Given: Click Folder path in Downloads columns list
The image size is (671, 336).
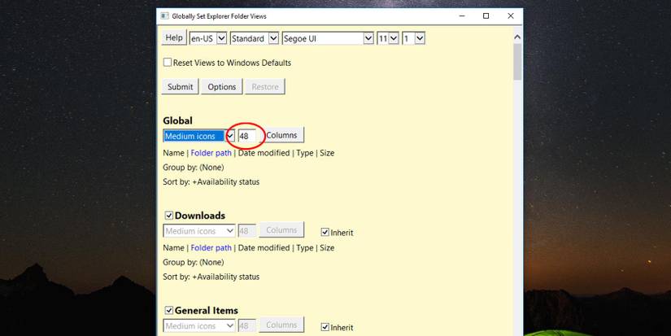Looking at the screenshot, I should [x=211, y=248].
